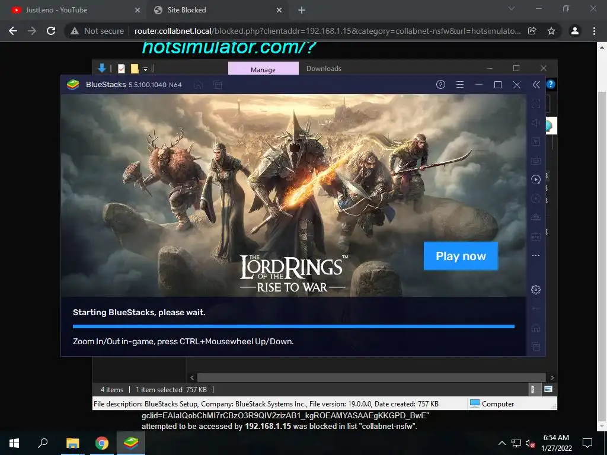Click the Install APK icon in BlueStacks sidebar
607x455 pixels.
[x=536, y=236]
